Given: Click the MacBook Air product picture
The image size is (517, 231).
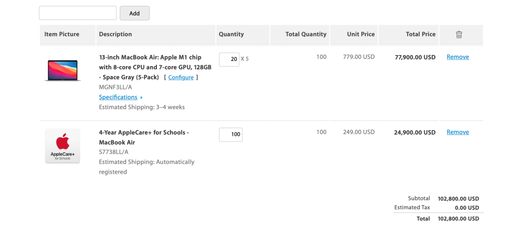Looking at the screenshot, I should [x=63, y=71].
